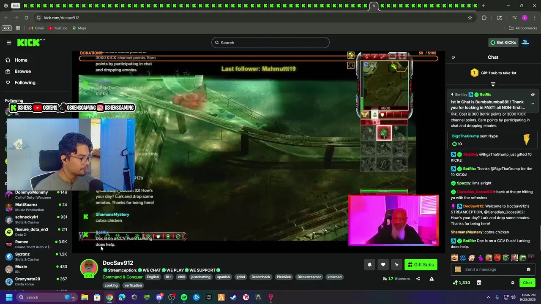Click the Kick logo in the header
Viewport: 541px width, 304px height.
30,42
